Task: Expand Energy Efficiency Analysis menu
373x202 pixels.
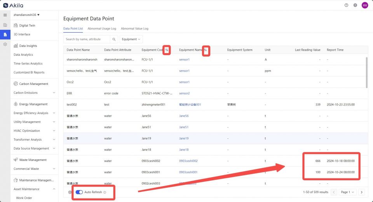Action: coord(54,113)
